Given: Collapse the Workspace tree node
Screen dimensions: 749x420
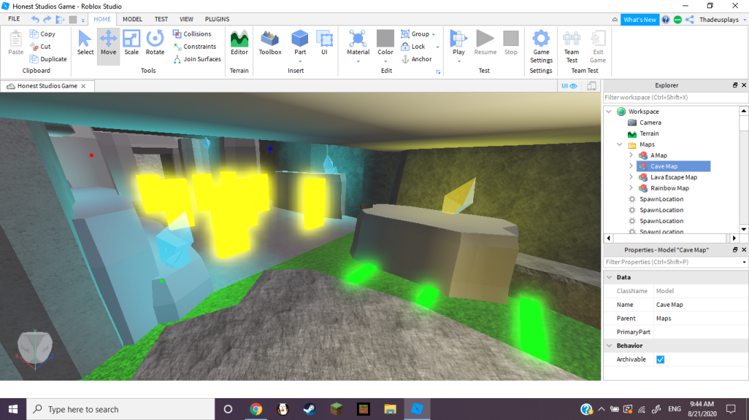Looking at the screenshot, I should (x=609, y=112).
